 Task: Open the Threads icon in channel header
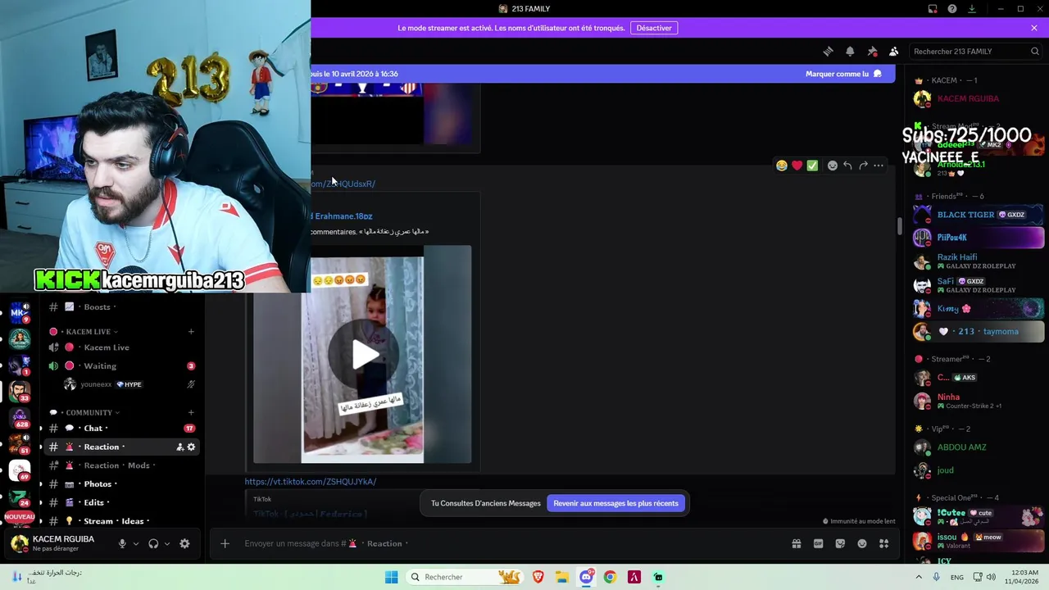[x=828, y=51]
